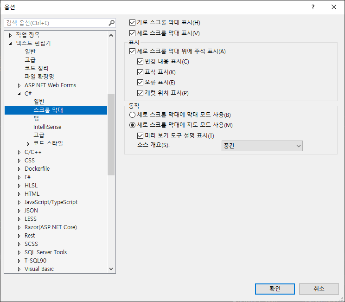Expand the F# node arrow
This screenshot has width=345, height=302.
click(19, 177)
